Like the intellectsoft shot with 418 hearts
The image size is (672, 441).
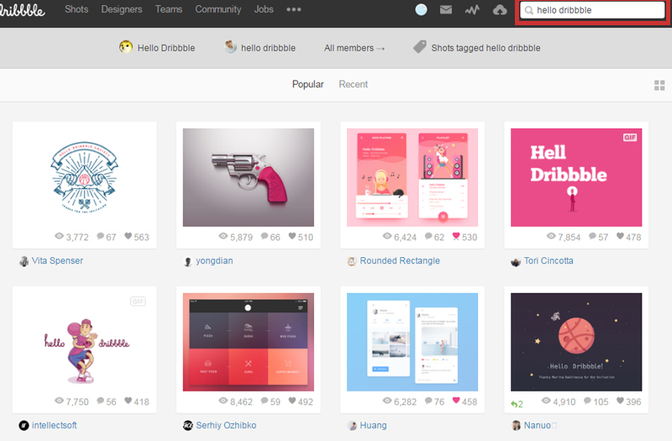tap(137, 402)
